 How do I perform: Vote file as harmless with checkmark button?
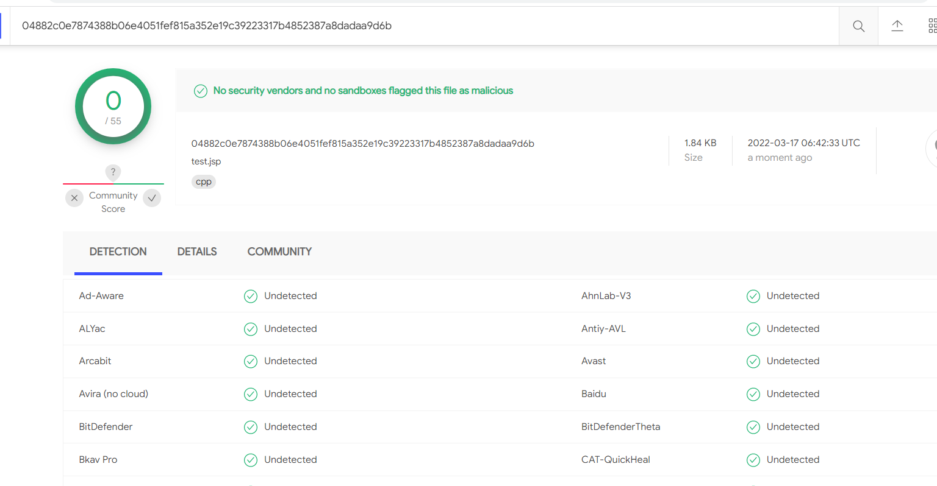[152, 198]
